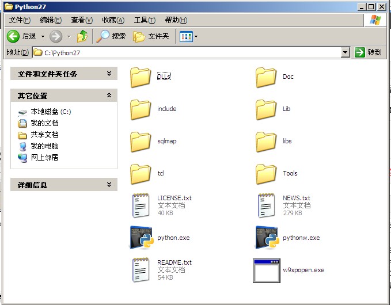The height and width of the screenshot is (305, 391).
Task: Click the README.txt file name
Action: (x=174, y=262)
